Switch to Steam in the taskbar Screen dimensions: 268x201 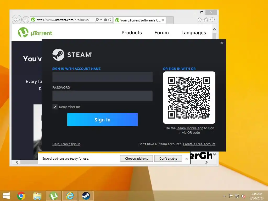pos(86,196)
